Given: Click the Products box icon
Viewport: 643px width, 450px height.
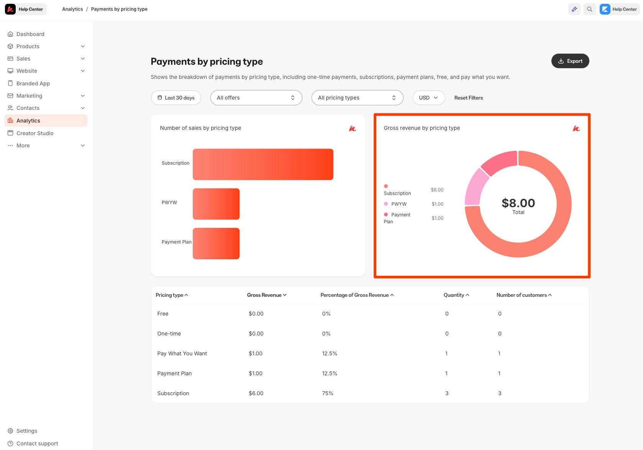Looking at the screenshot, I should coord(10,46).
